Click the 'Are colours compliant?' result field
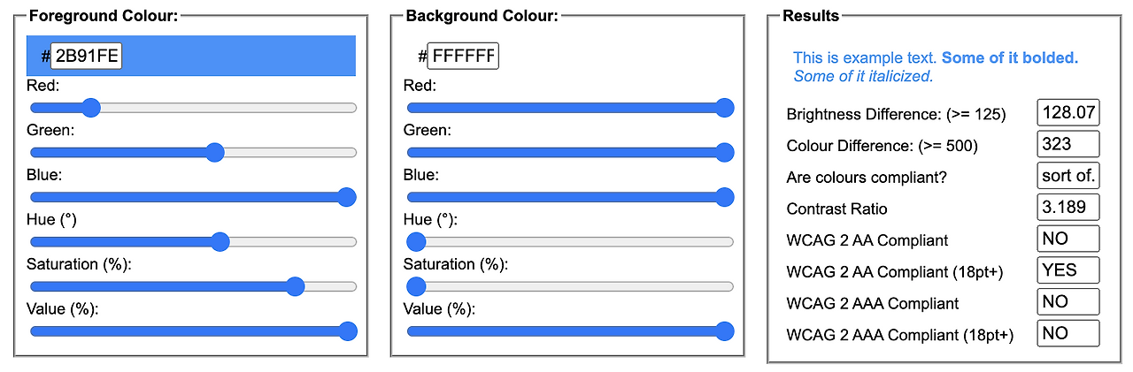The width and height of the screenshot is (1133, 372). (x=1067, y=176)
